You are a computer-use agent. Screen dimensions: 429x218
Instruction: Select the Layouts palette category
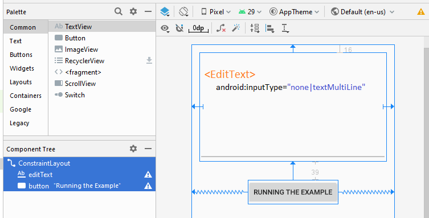point(21,82)
